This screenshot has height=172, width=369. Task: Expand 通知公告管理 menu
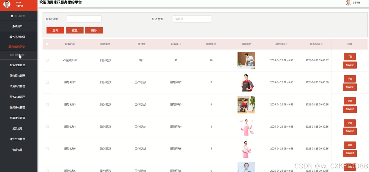17,139
